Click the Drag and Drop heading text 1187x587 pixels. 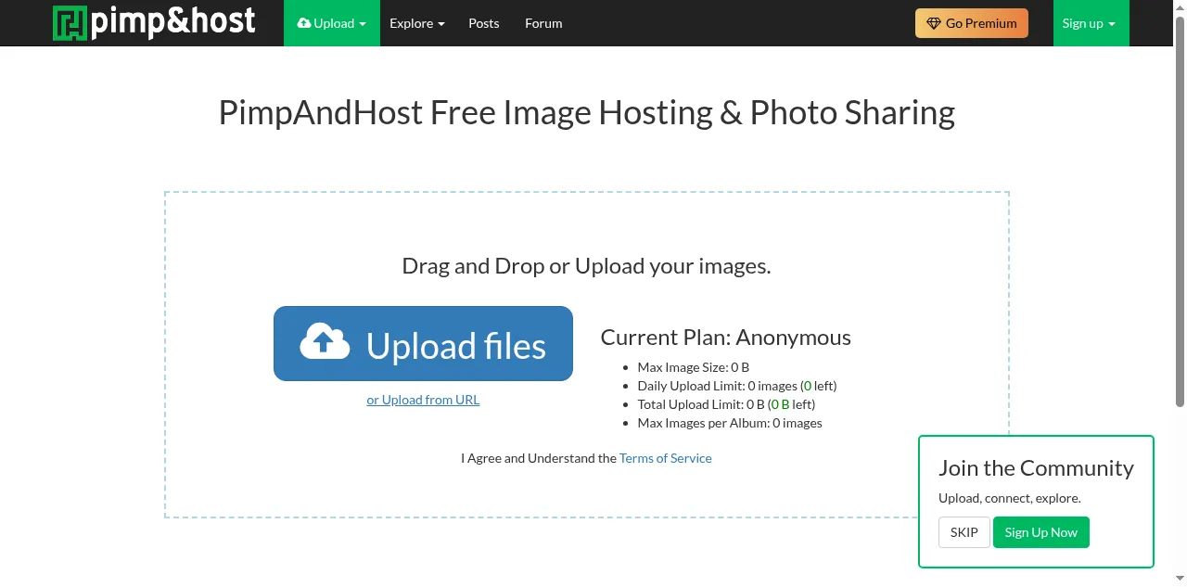point(586,266)
